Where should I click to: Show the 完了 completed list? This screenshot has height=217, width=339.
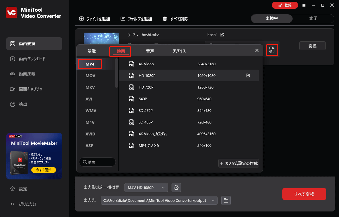point(313,19)
